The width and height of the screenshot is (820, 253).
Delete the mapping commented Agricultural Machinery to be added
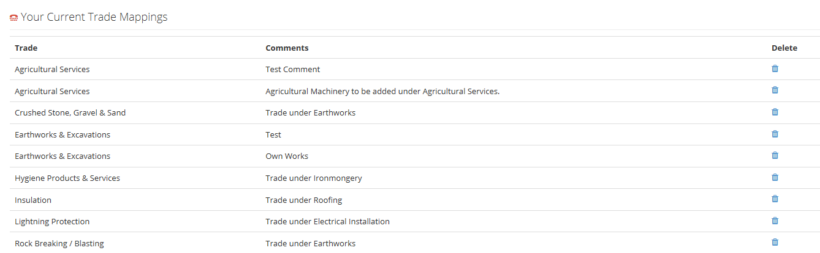coord(775,90)
